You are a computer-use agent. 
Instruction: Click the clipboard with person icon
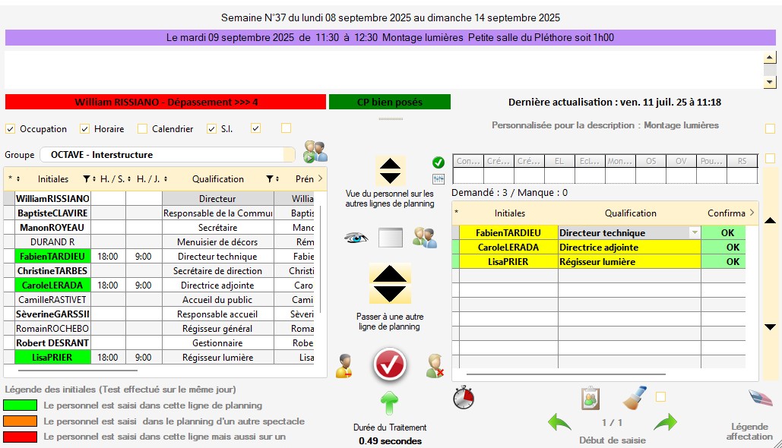(x=590, y=398)
